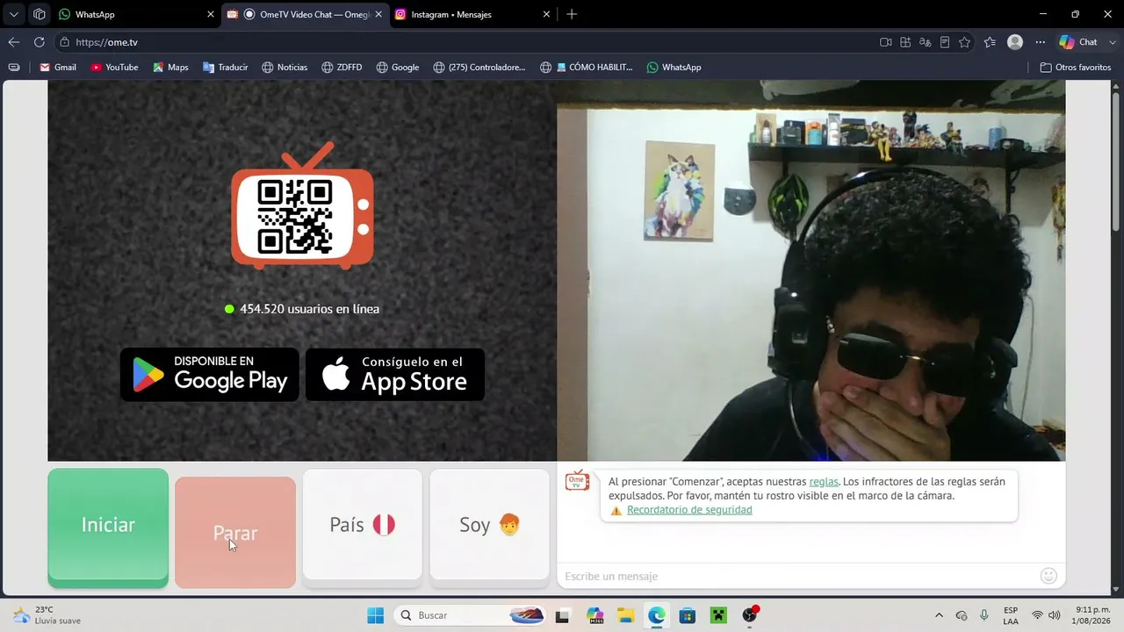Open the Traducir bookmark
This screenshot has width=1124, height=632.
pos(225,67)
